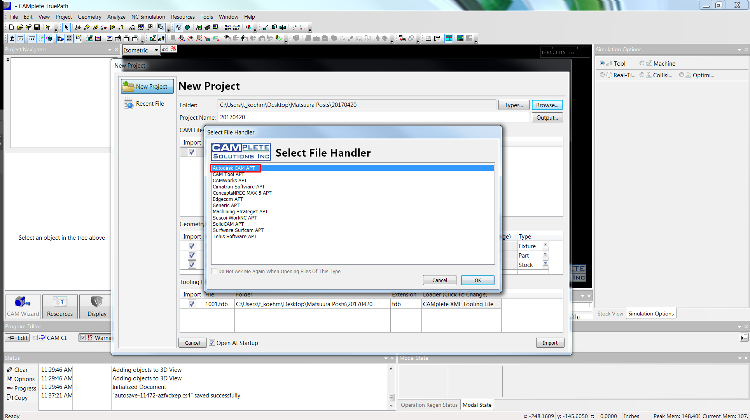Click the red dimension toolbar icon

pos(303,27)
